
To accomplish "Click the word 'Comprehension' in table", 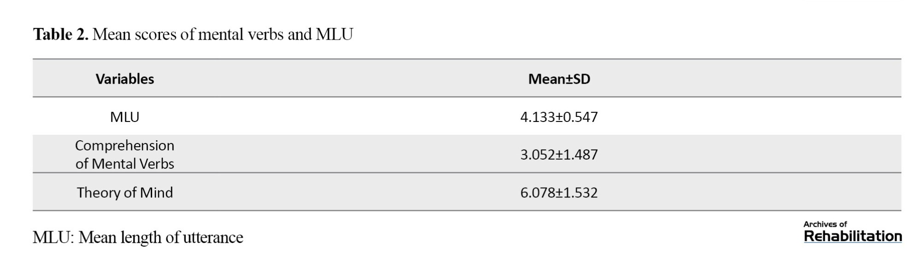I will [124, 146].
